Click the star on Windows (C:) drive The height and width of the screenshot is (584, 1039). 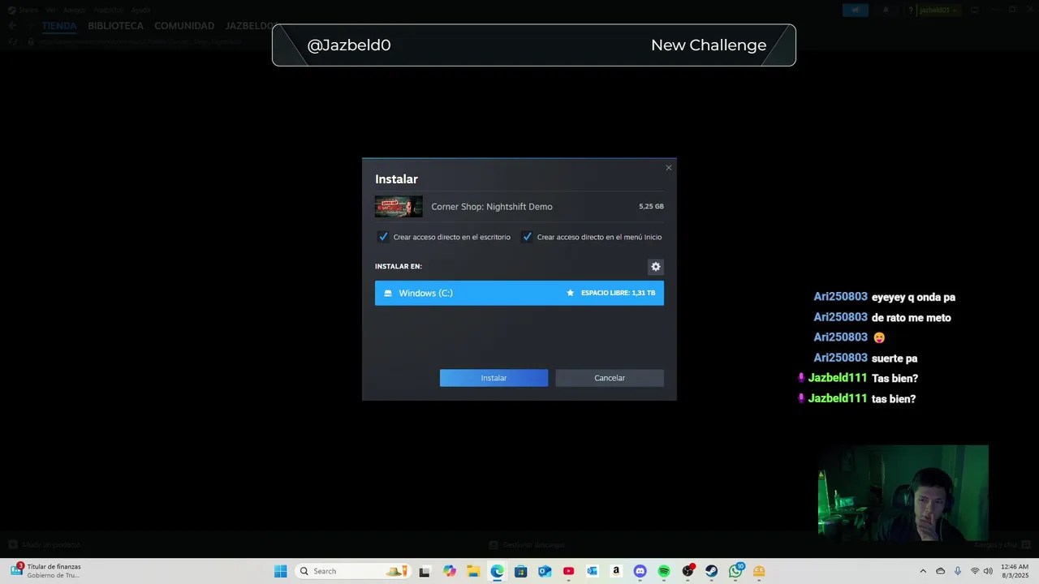click(x=570, y=293)
